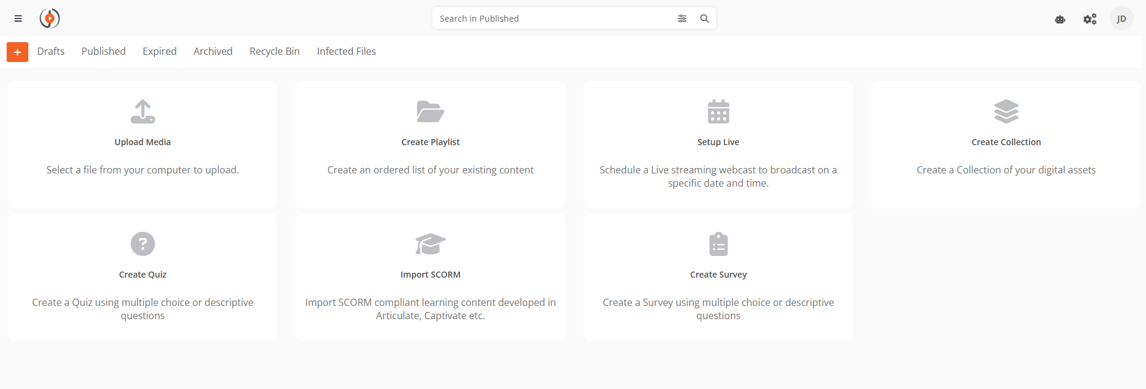Open the settings gears icon
This screenshot has height=389, width=1146.
(1089, 19)
